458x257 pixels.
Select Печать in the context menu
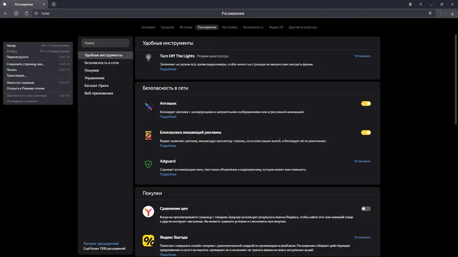pos(38,70)
